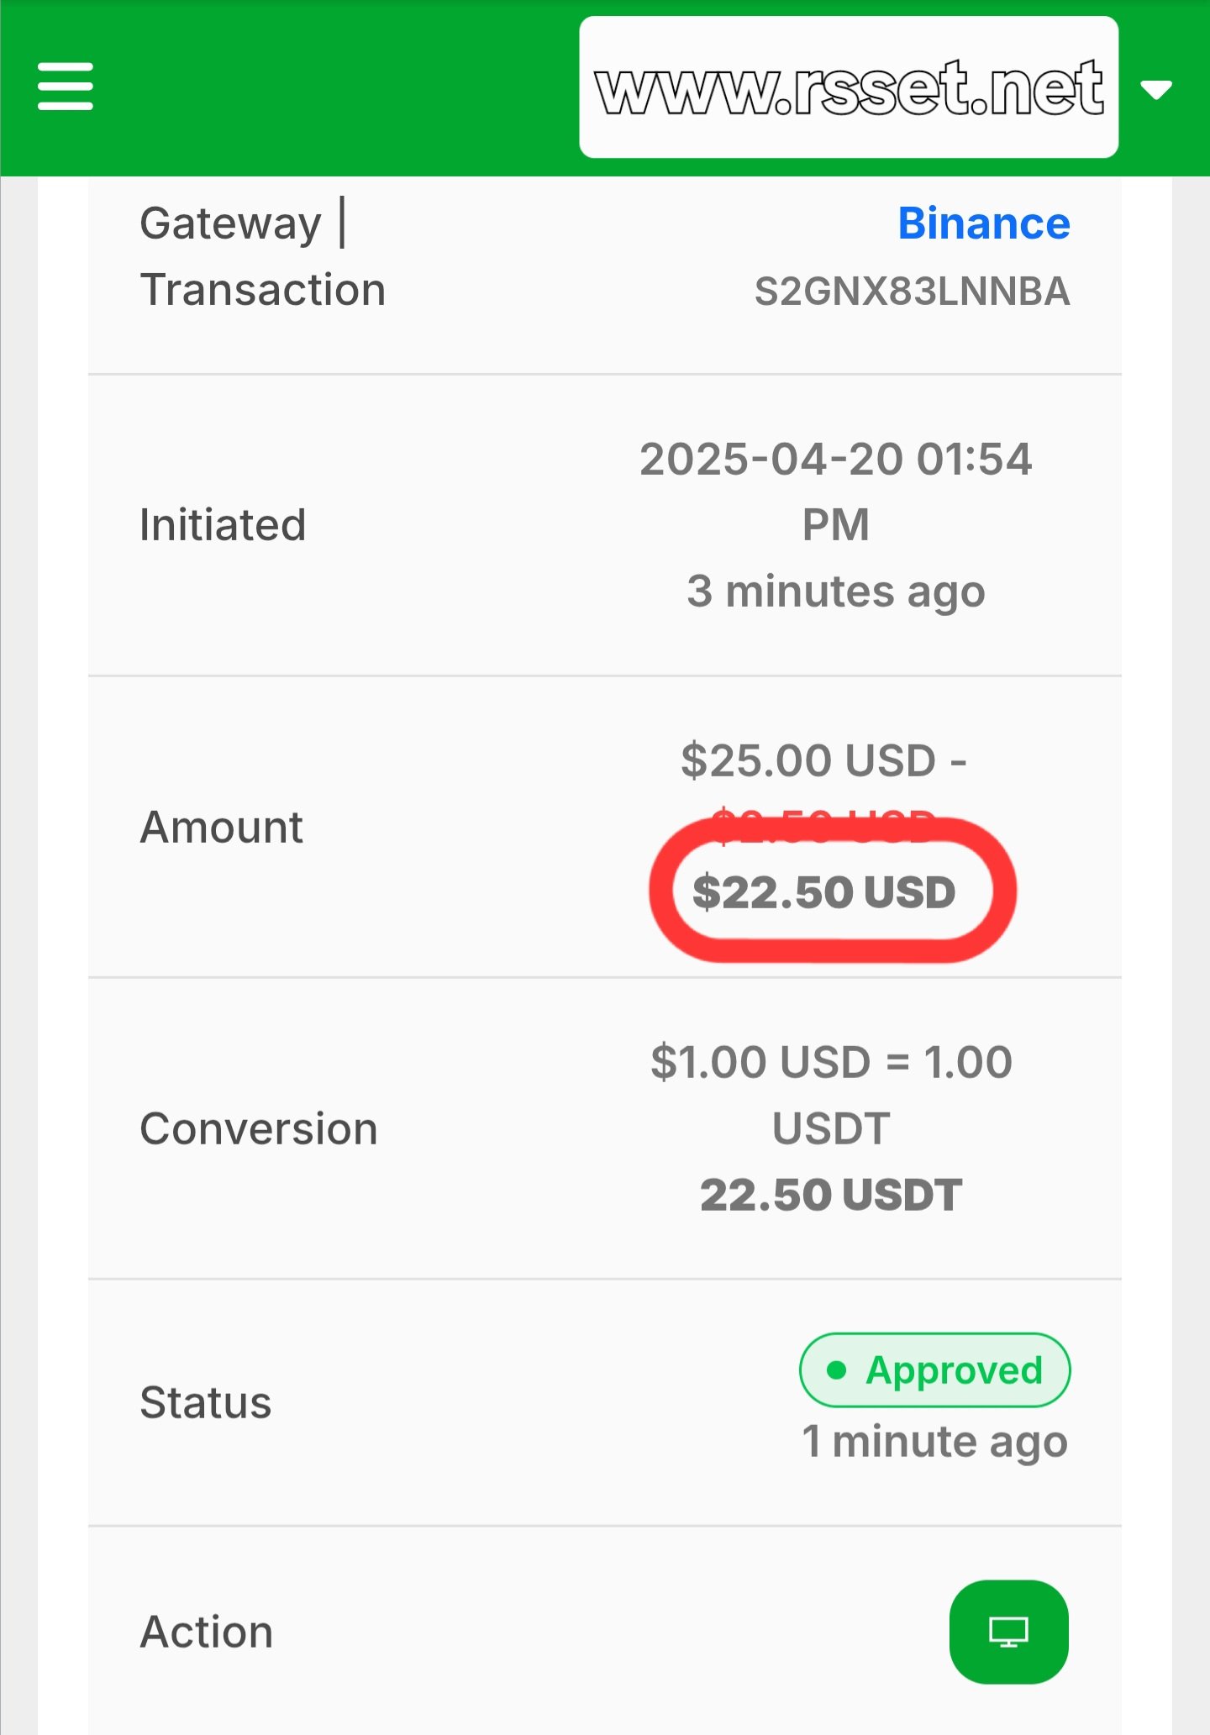This screenshot has height=1735, width=1210.
Task: Click the Gateway | Transaction label
Action: click(x=263, y=256)
